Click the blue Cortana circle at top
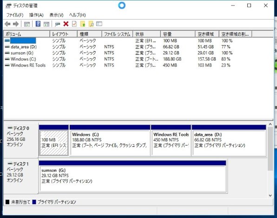Image resolution: width=277 pixels, height=218 pixels. (x=122, y=5)
